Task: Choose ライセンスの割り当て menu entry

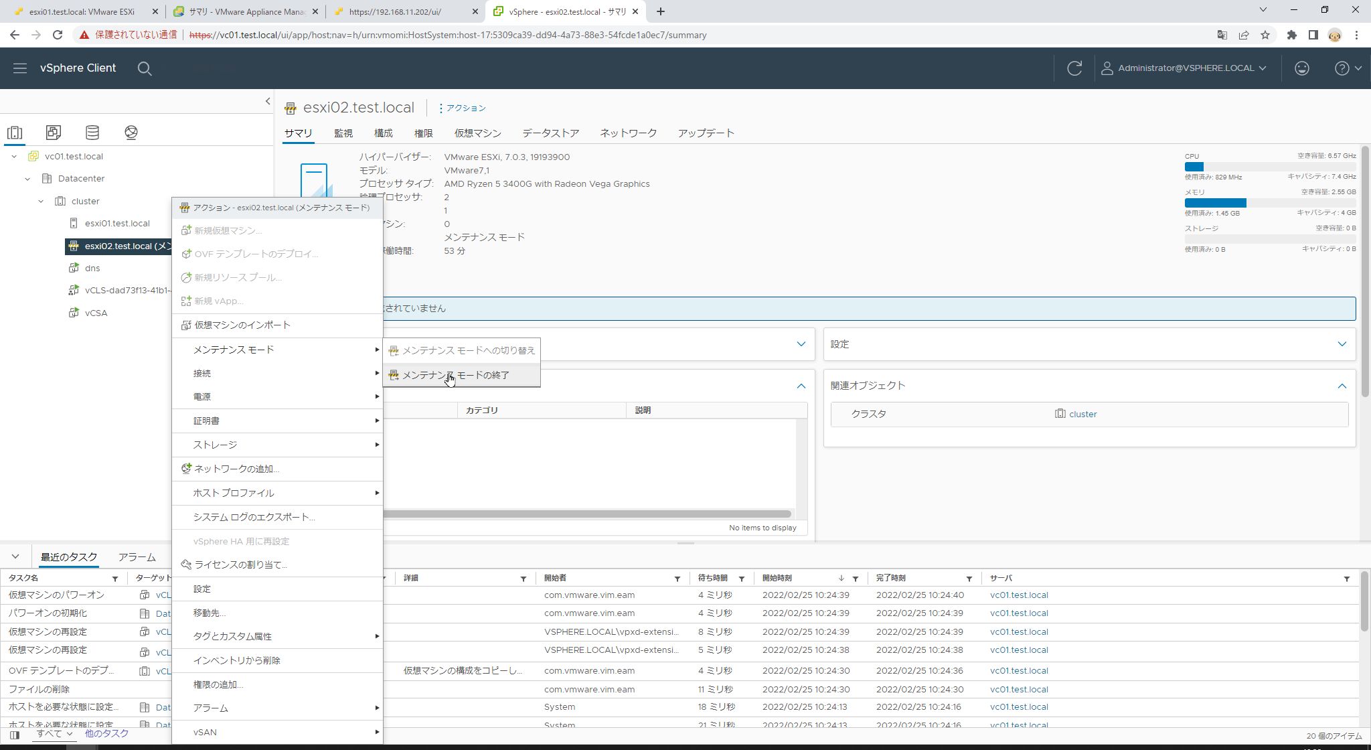Action: click(277, 565)
